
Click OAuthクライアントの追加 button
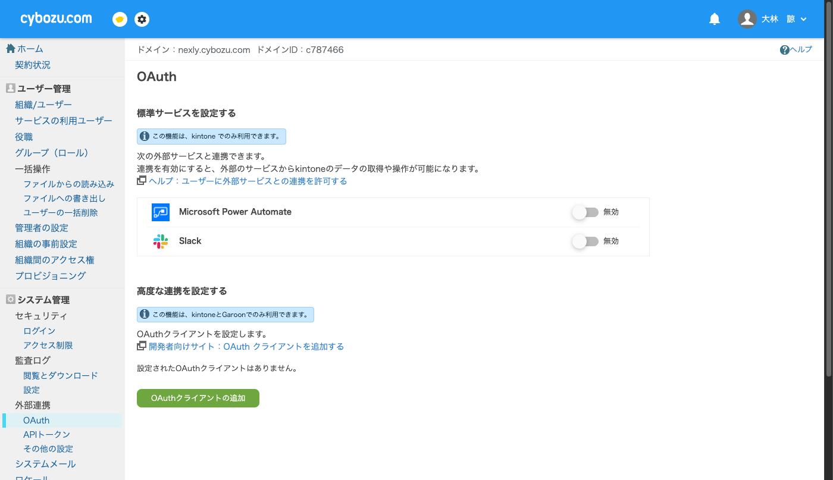[x=198, y=398]
